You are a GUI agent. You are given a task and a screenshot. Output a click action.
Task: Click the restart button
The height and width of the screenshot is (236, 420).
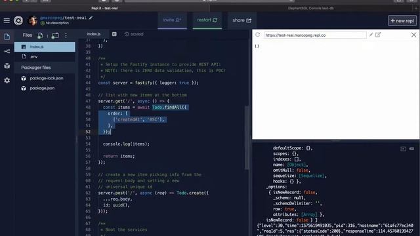207,20
